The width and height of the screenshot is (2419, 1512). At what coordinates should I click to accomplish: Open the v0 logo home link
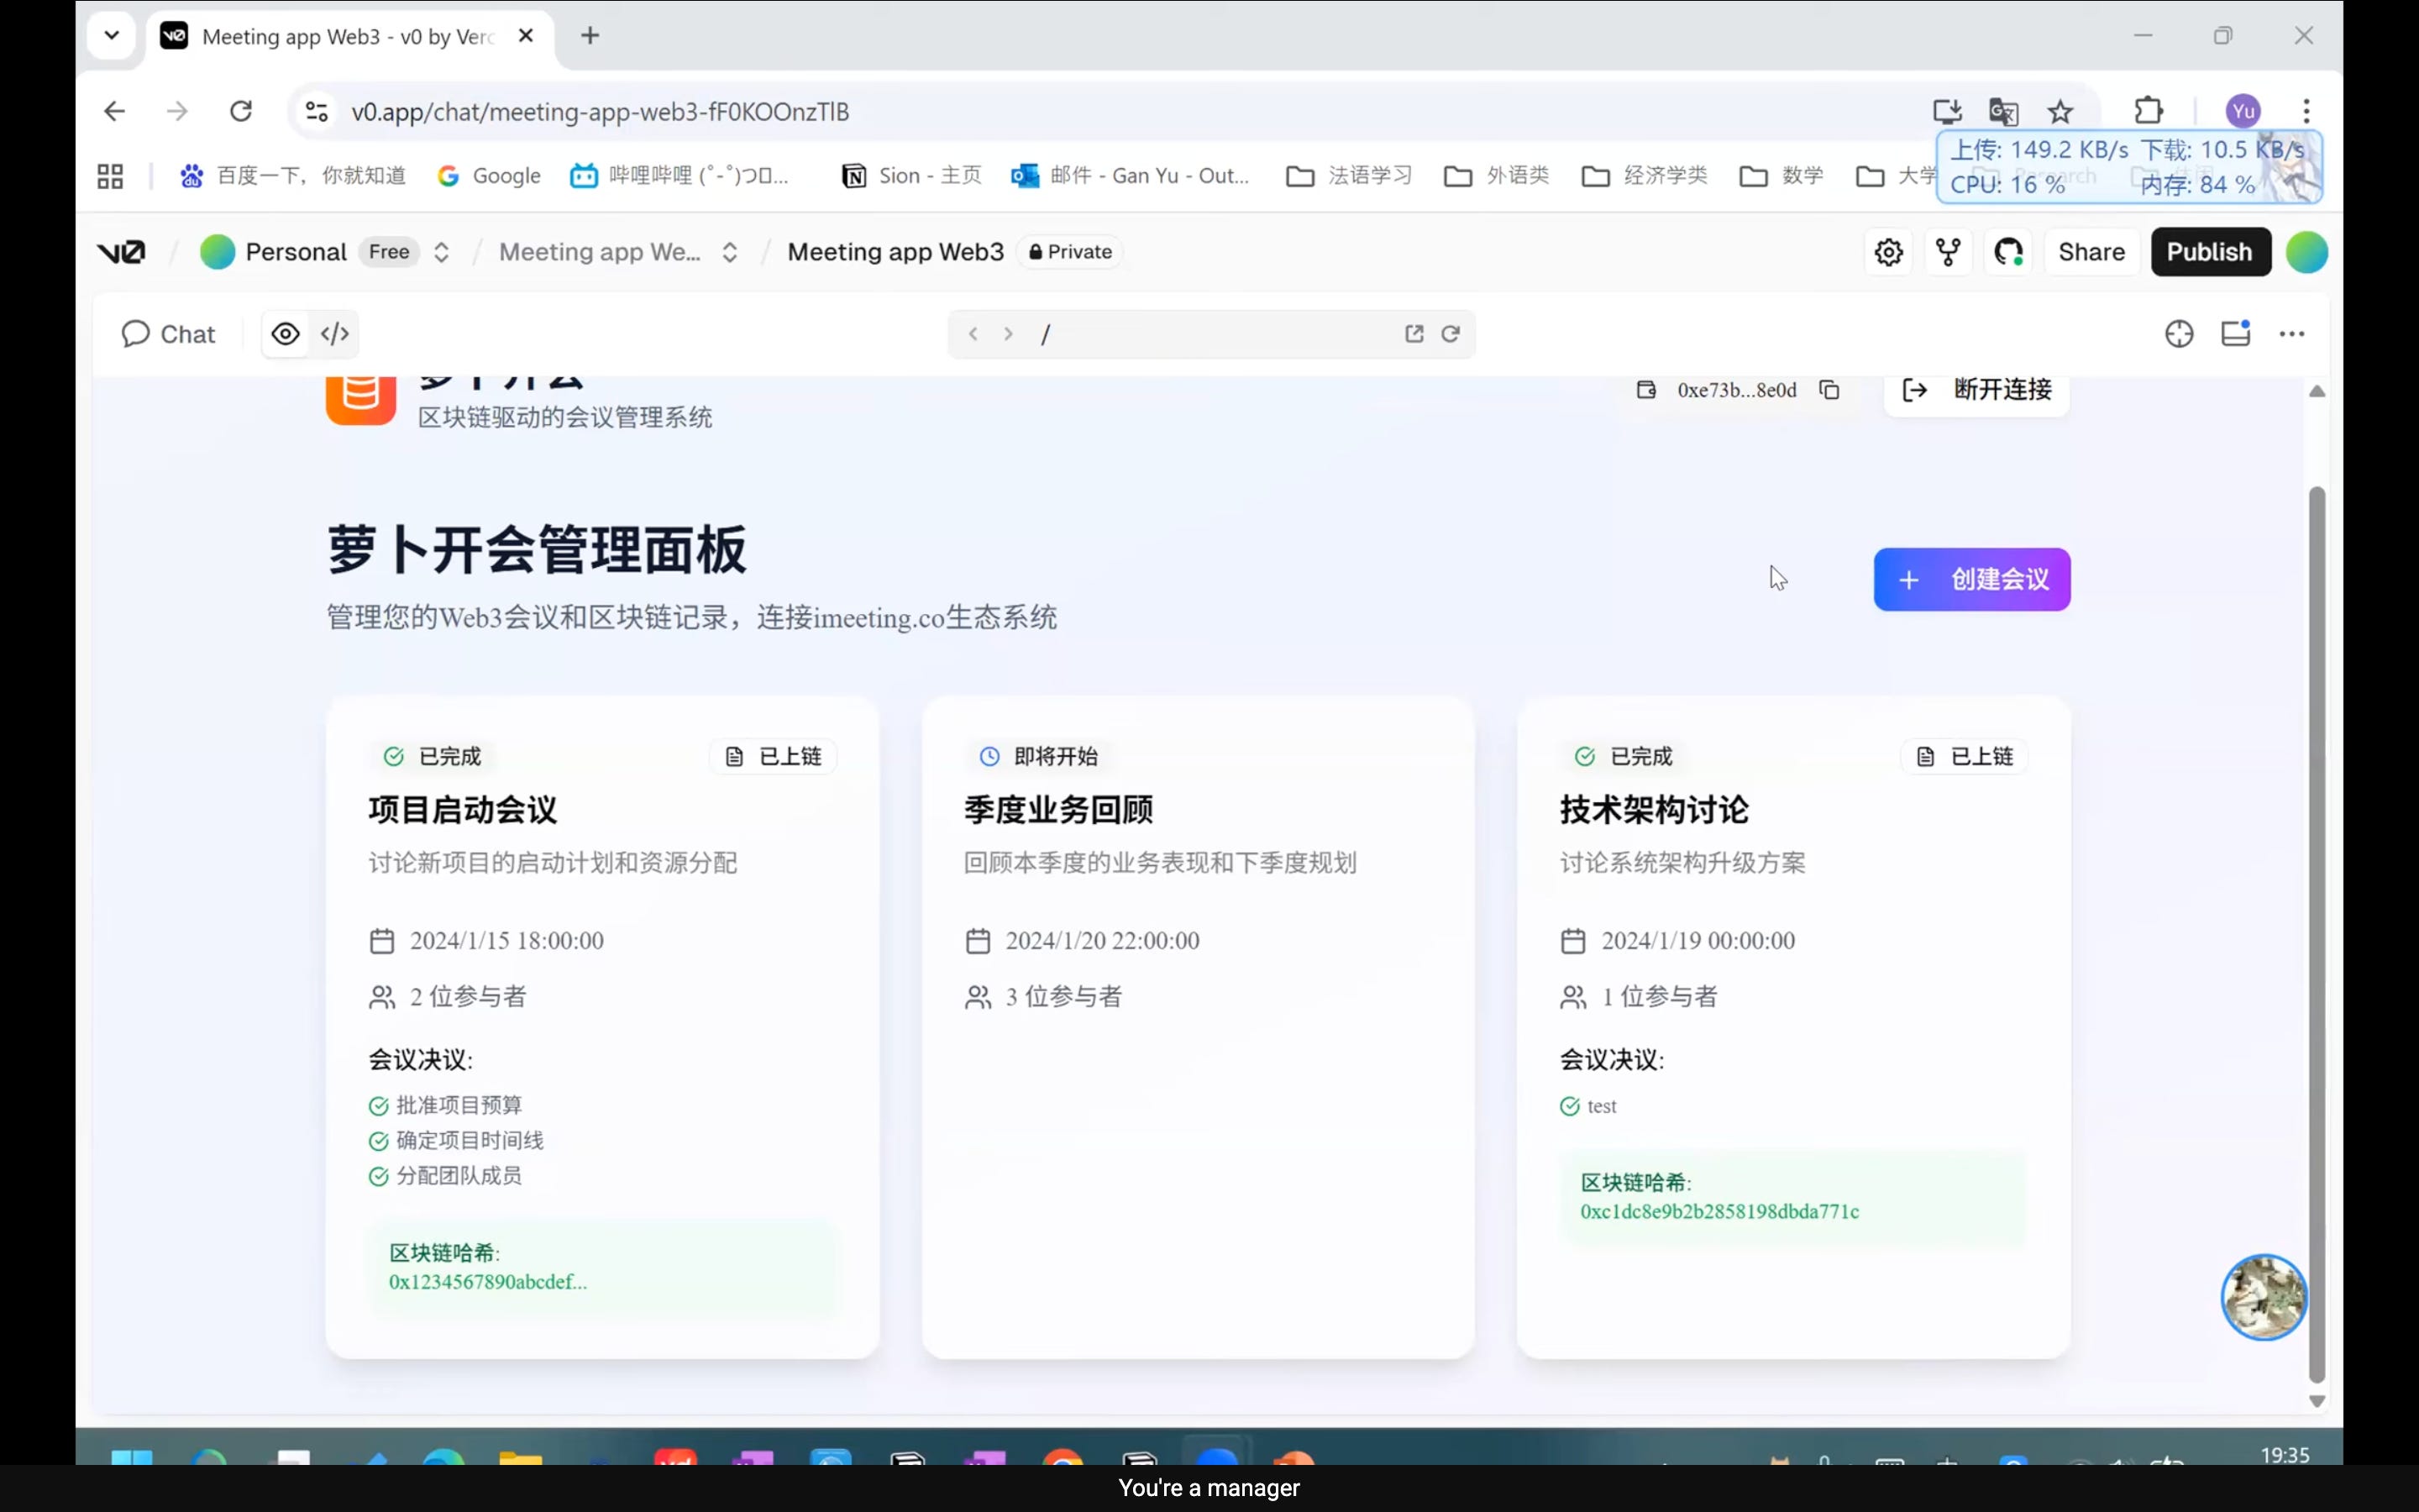(x=121, y=252)
